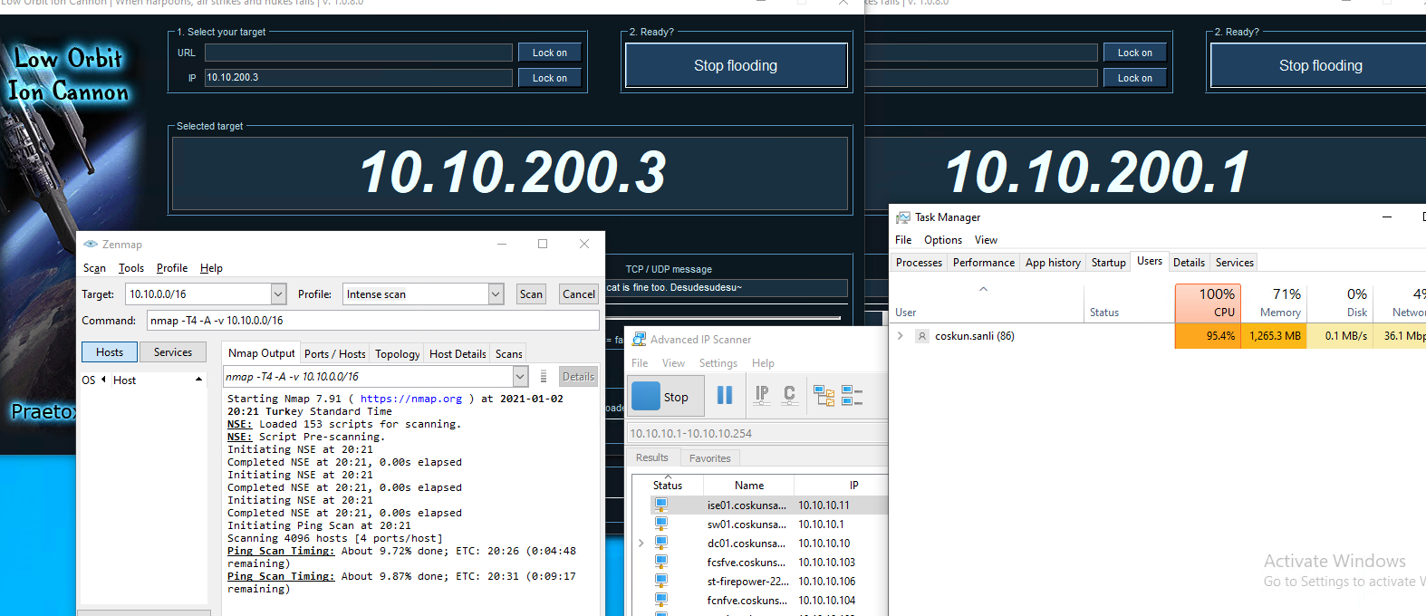The width and height of the screenshot is (1426, 616).
Task: Click the computer icon beside fcsfve host
Action: (661, 563)
